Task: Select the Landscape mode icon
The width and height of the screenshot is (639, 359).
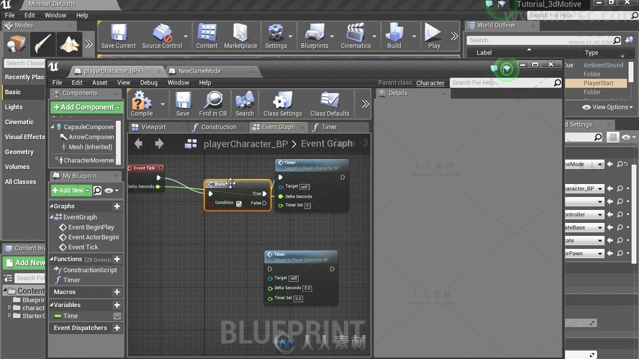Action: (69, 45)
